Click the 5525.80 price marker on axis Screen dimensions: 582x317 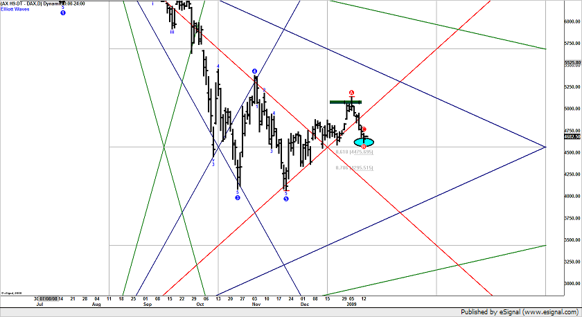[x=572, y=63]
